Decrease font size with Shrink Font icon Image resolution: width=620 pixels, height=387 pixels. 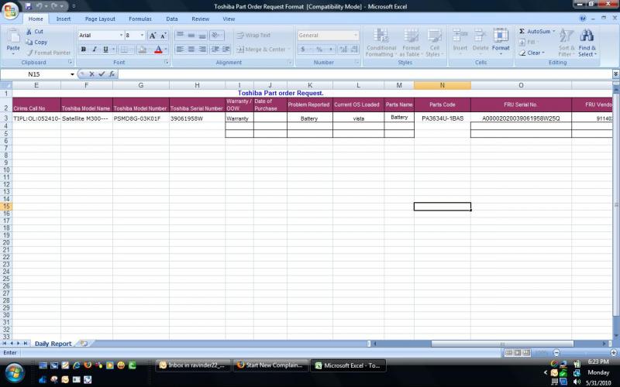pyautogui.click(x=163, y=36)
